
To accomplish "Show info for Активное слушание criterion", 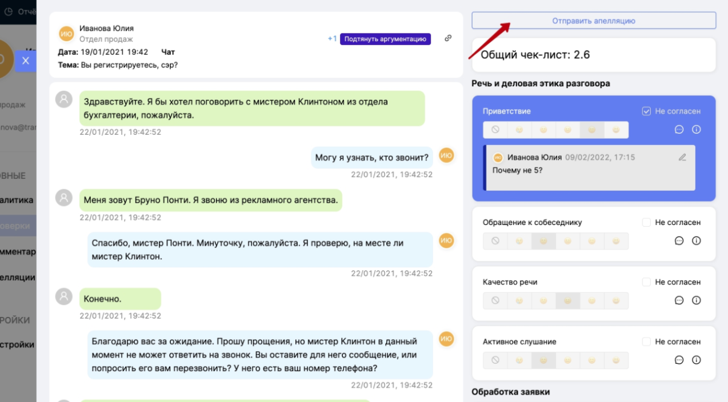I will point(696,360).
